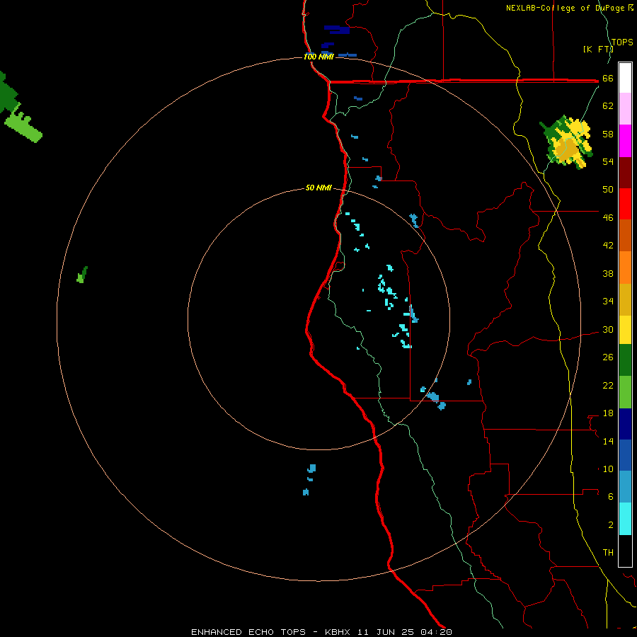Click the light blue band near 6
Screen dimensions: 637x637
[x=625, y=487]
